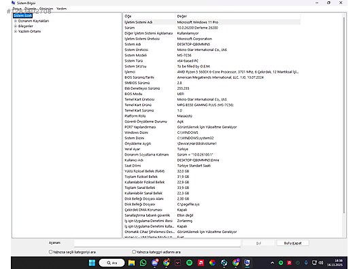Select the İşlemci row
Image resolution: width=359 pixels, height=269 pixels.
click(x=211, y=72)
